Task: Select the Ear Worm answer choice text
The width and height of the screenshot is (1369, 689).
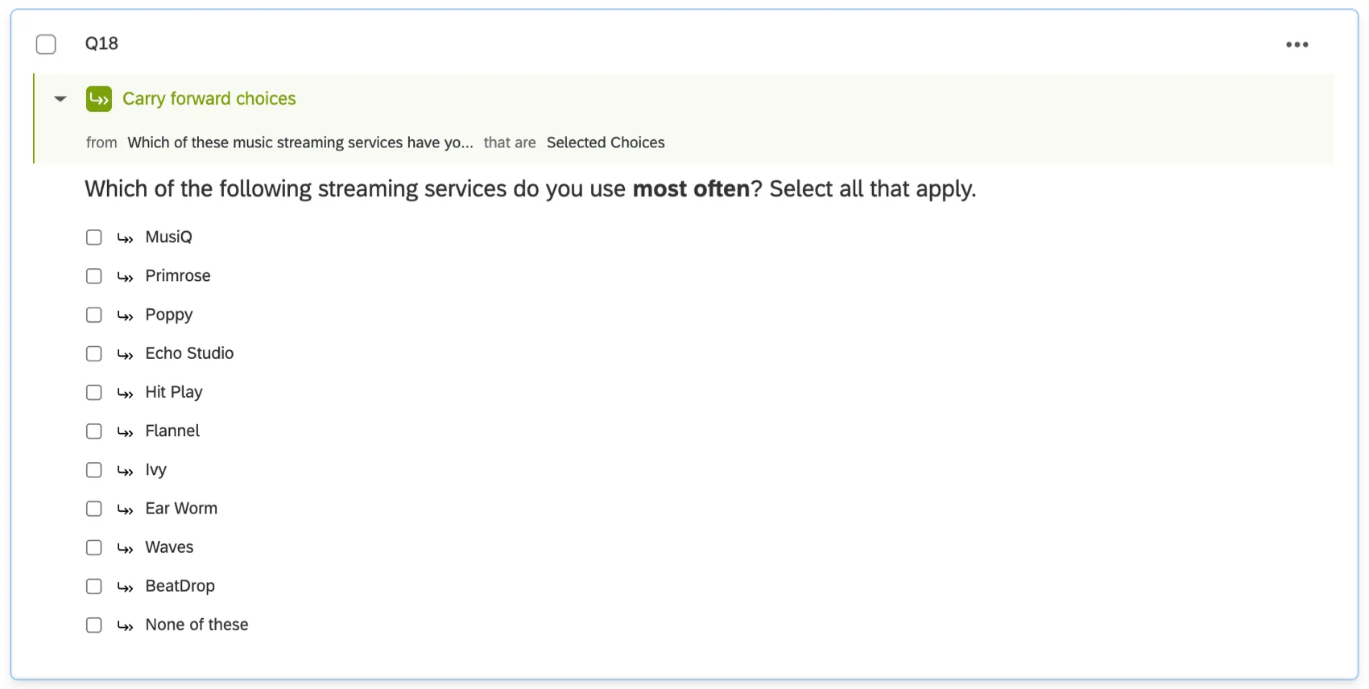Action: pos(180,508)
